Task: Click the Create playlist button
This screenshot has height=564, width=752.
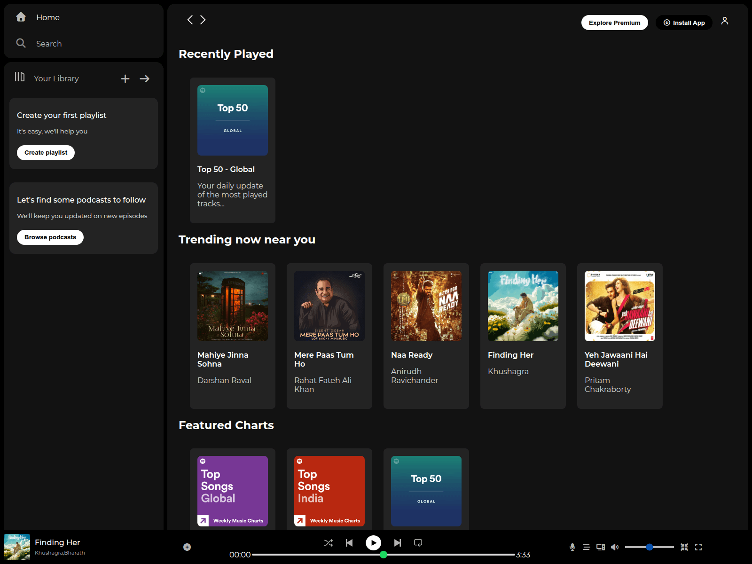Action: coord(46,153)
